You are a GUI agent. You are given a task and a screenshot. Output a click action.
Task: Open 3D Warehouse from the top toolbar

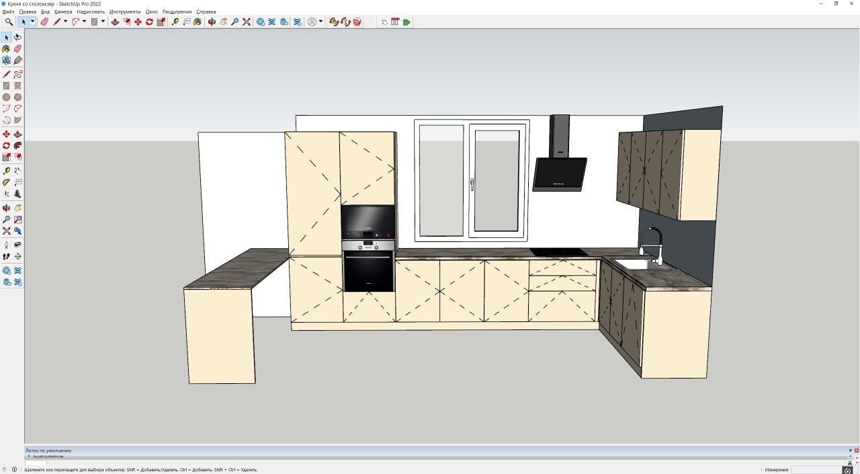coord(260,22)
